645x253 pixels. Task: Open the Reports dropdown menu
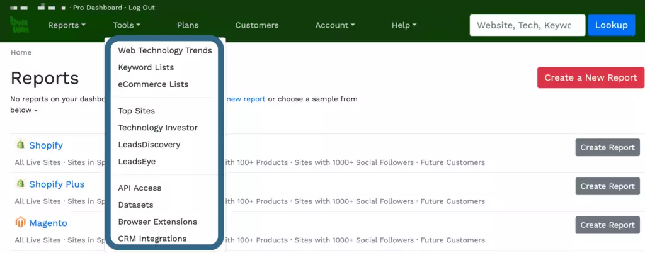click(x=67, y=25)
